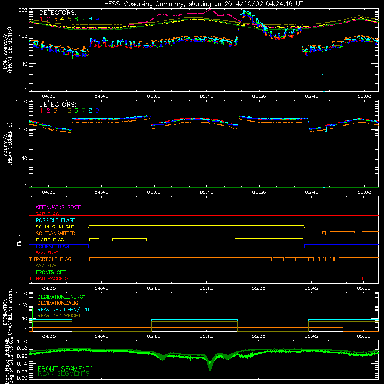The width and height of the screenshot is (384, 384).
Task: Pick detector 2 label in rear segments legend
Action: click(x=48, y=111)
